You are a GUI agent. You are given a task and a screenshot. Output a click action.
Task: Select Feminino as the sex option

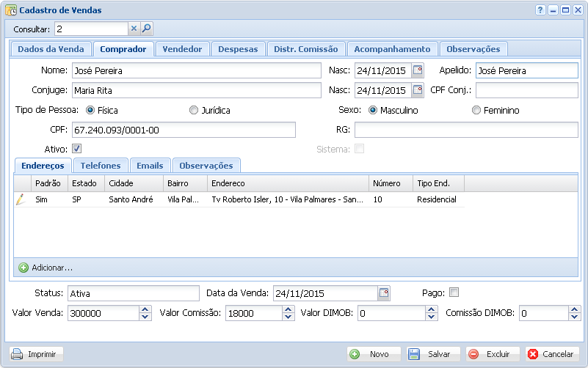pos(476,111)
